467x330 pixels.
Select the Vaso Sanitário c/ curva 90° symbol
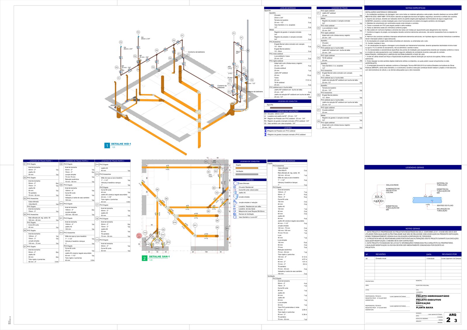tap(235, 217)
